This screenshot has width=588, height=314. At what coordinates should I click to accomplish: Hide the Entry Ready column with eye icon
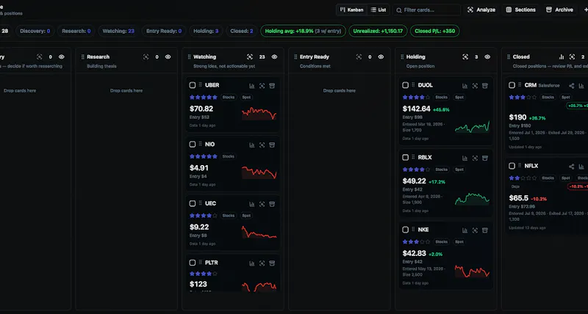click(x=381, y=57)
